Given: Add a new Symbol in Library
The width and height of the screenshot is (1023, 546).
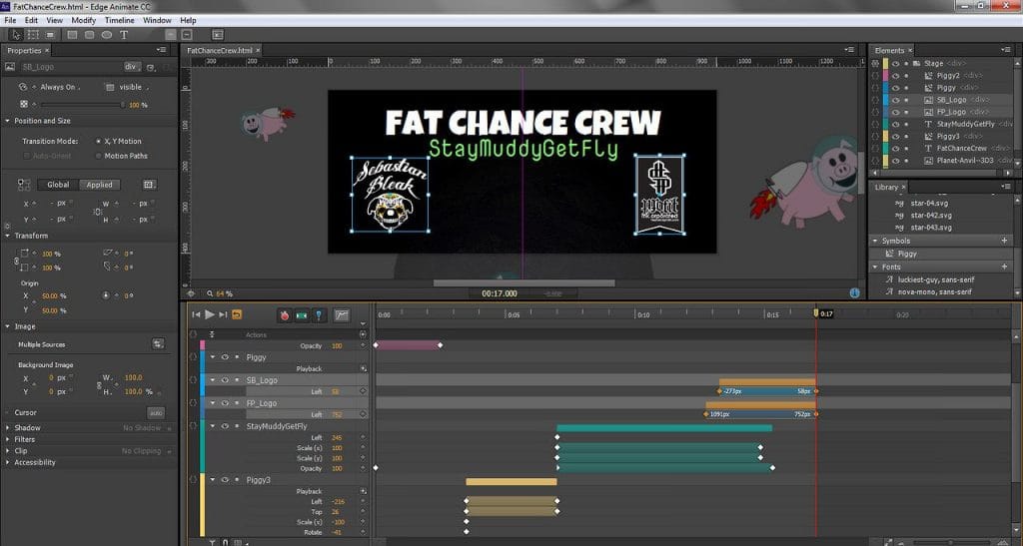Looking at the screenshot, I should pyautogui.click(x=1005, y=241).
